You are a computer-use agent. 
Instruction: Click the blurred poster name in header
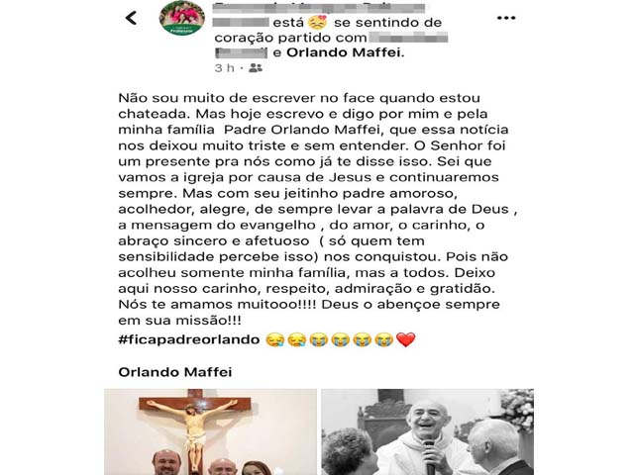tap(319, 8)
